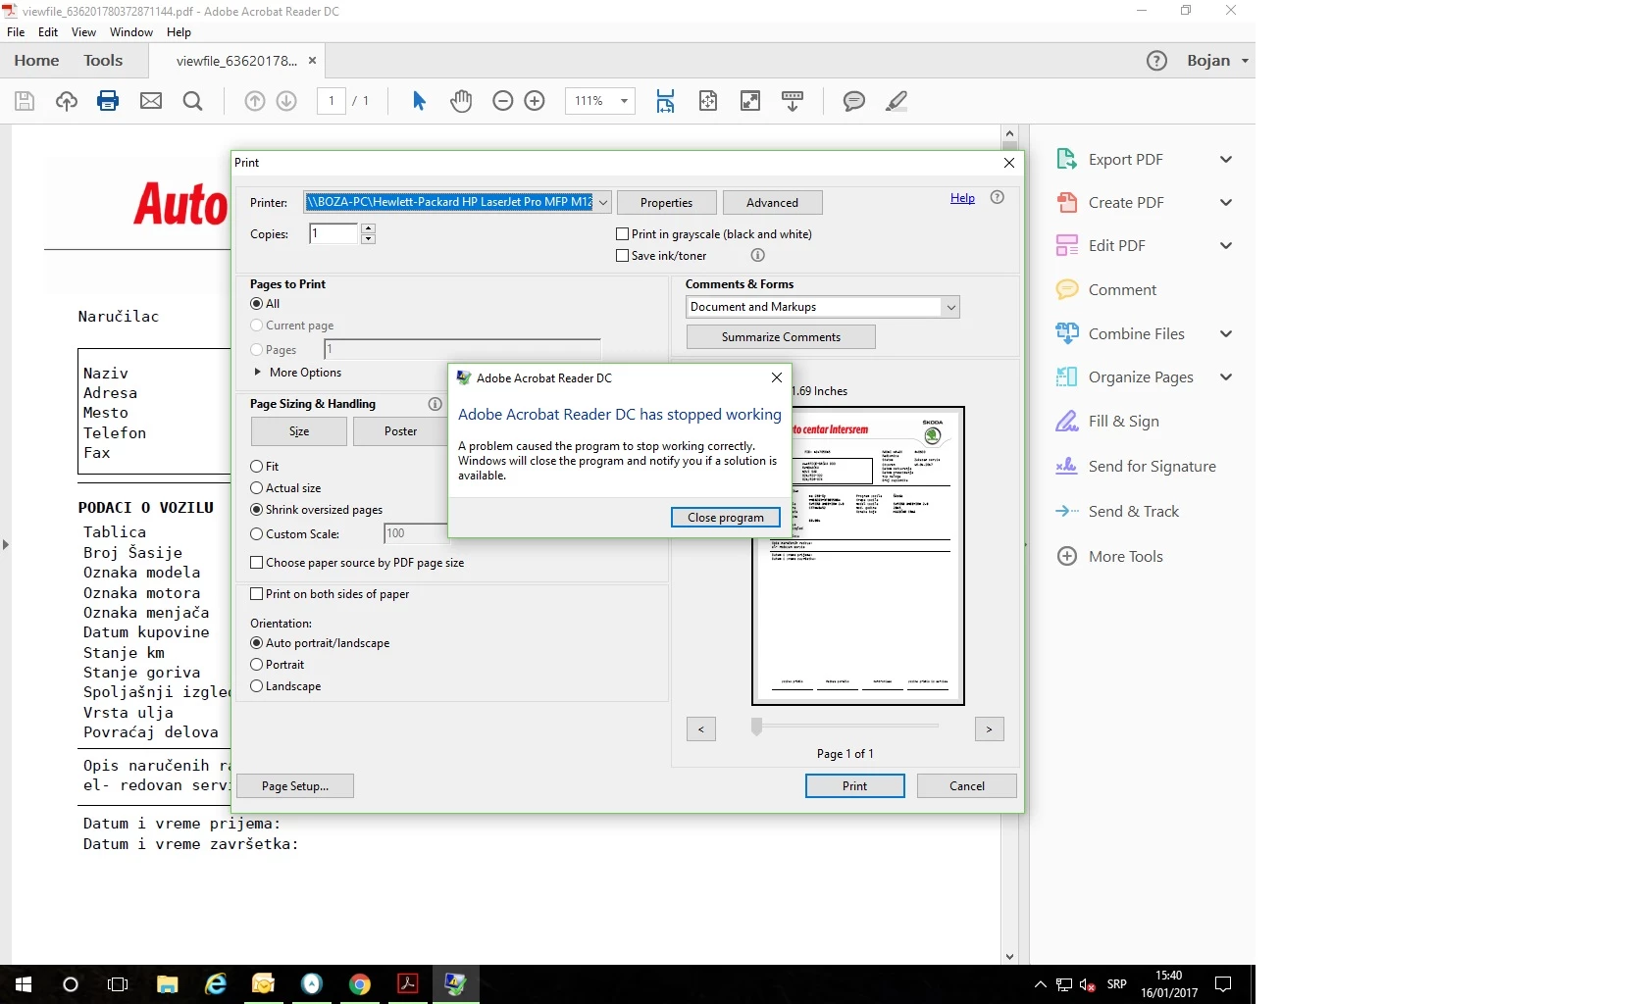
Task: Click the Save file icon in toolbar
Action: 25,101
